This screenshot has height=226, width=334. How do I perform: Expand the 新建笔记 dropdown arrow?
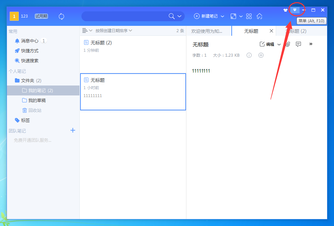pos(222,16)
